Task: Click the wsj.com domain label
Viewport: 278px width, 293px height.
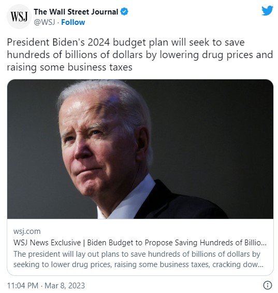Action: pos(27,231)
